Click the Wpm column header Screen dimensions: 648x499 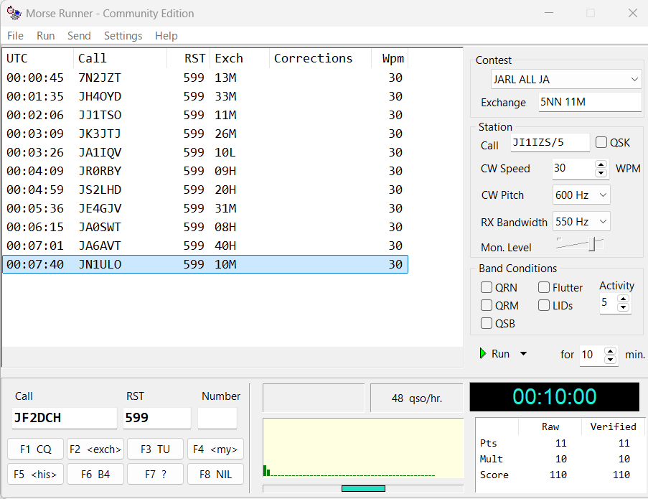click(390, 58)
